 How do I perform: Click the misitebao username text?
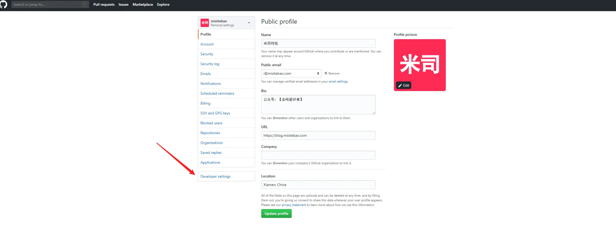[219, 21]
